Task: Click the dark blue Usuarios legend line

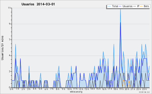Action: (120, 6)
